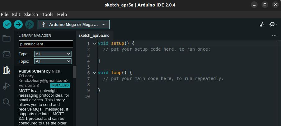The height and width of the screenshot is (126, 281).
Task: Toggle the Library Manager books icon
Action: [x=7, y=70]
